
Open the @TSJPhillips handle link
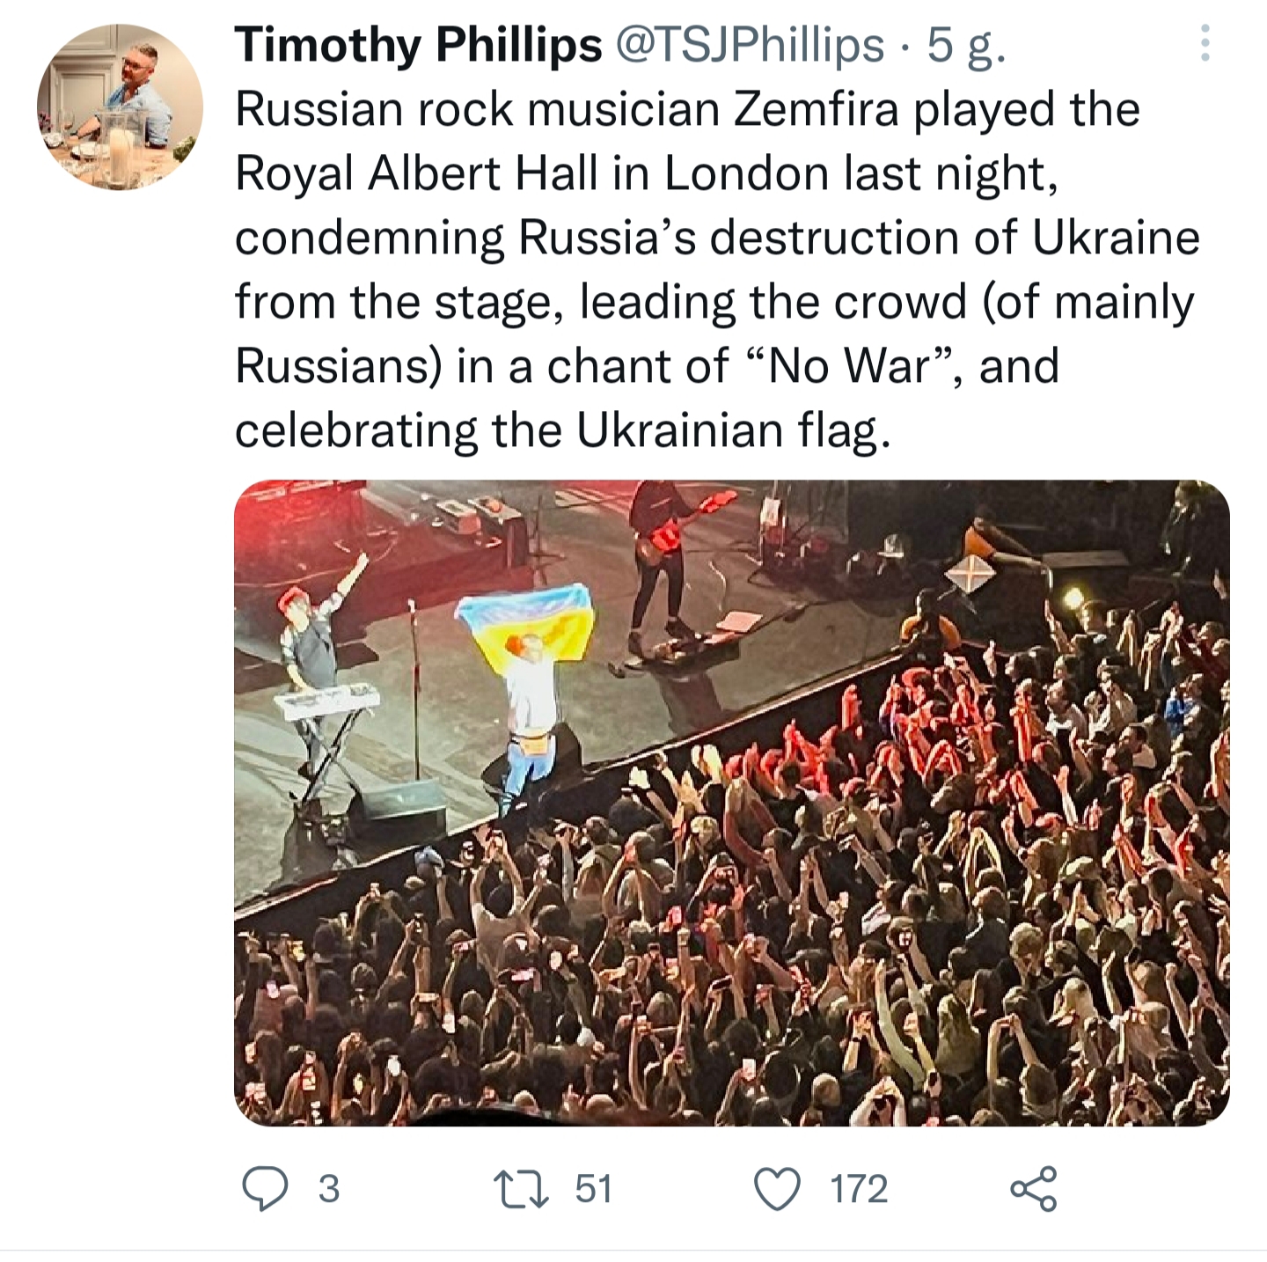[749, 45]
